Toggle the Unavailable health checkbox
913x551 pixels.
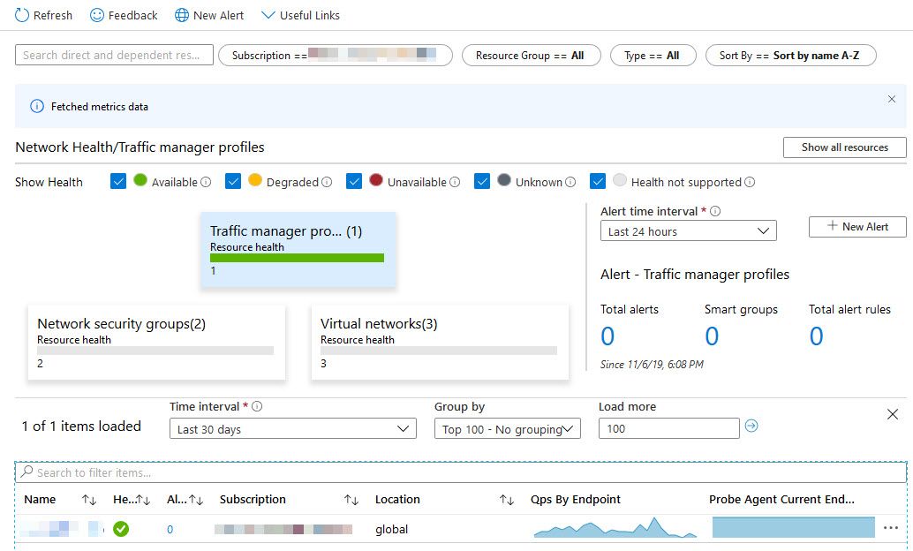pos(354,181)
